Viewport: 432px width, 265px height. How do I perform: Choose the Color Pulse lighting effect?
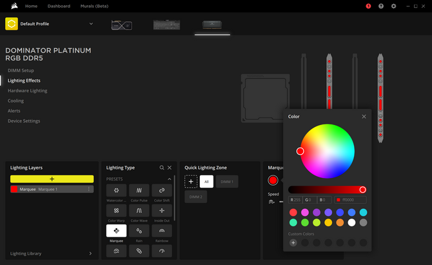[x=139, y=190]
